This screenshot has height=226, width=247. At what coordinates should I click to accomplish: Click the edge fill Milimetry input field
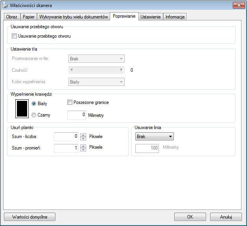(x=77, y=115)
